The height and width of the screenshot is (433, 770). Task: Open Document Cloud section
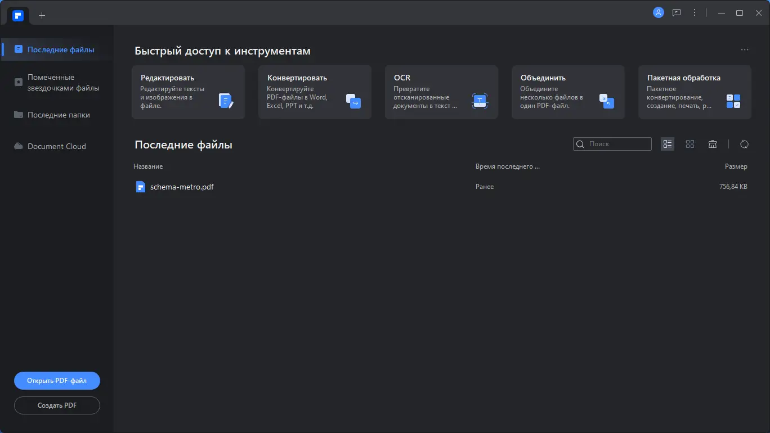pos(56,146)
